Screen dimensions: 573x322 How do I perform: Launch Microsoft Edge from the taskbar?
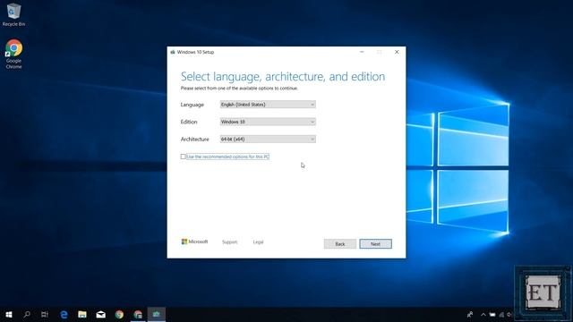tap(64, 314)
